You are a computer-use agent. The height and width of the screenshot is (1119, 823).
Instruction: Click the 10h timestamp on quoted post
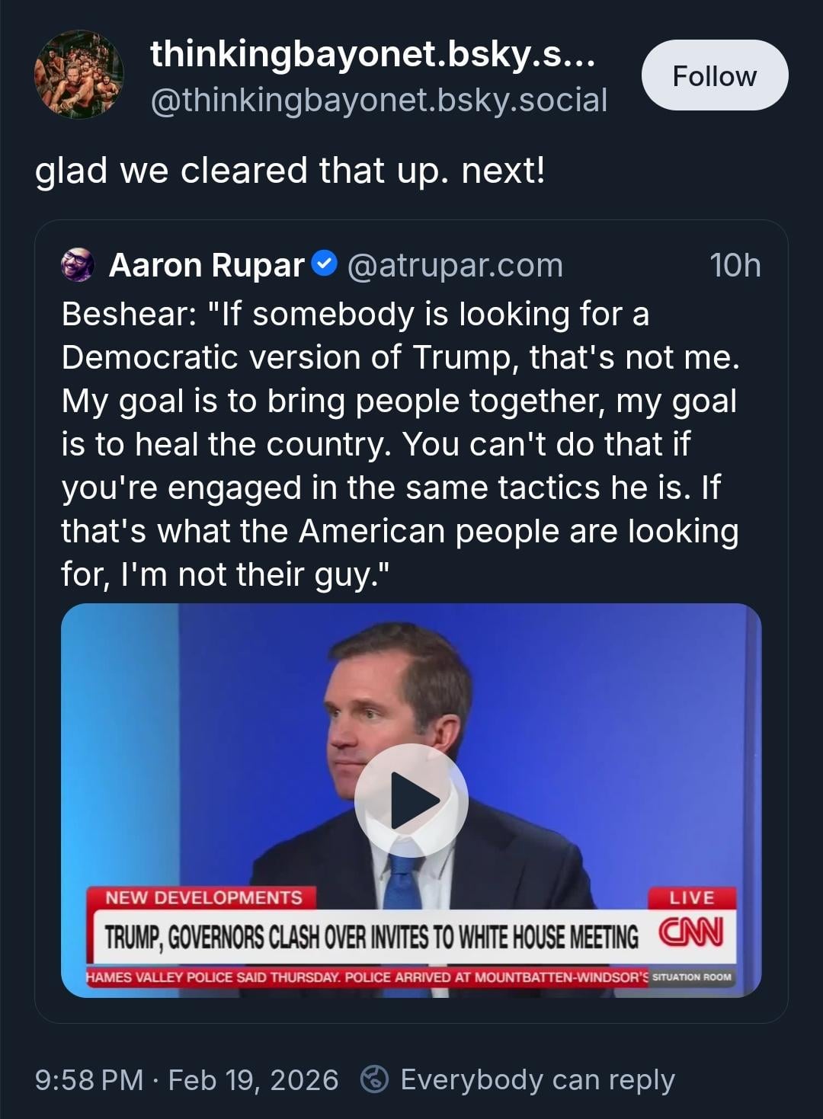coord(734,265)
